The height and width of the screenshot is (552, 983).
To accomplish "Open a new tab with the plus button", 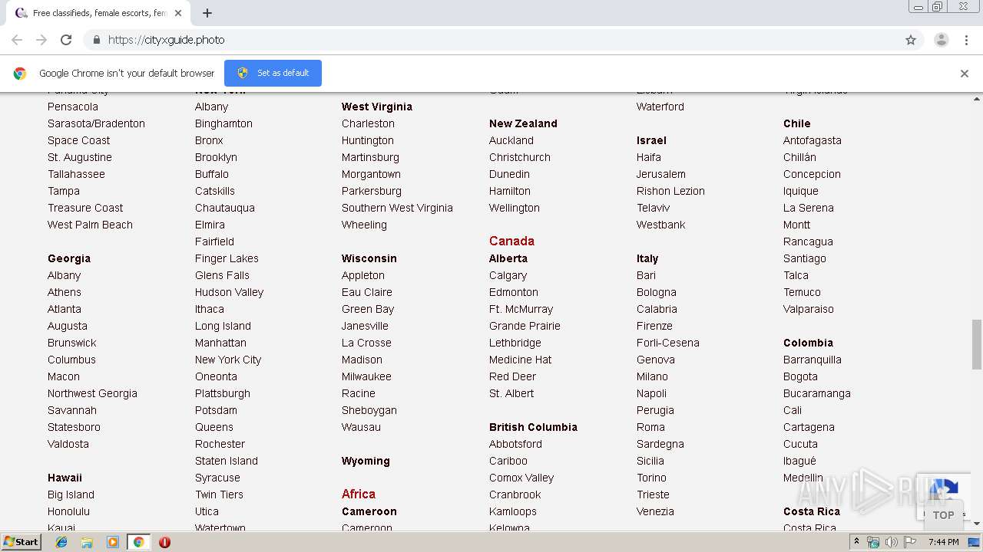I will [207, 13].
